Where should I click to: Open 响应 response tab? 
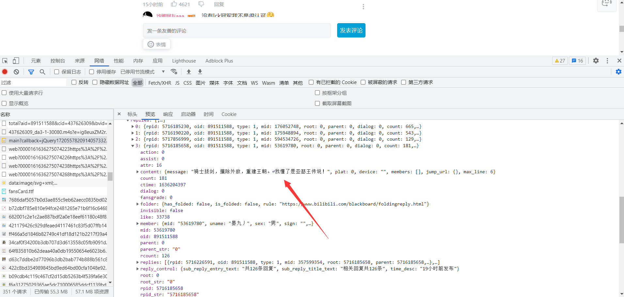[x=168, y=114]
